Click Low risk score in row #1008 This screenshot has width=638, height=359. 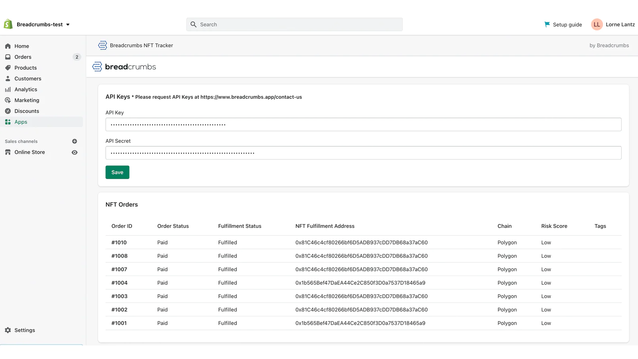point(546,256)
